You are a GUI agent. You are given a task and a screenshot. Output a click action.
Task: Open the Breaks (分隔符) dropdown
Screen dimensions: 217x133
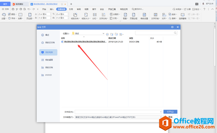point(115,14)
